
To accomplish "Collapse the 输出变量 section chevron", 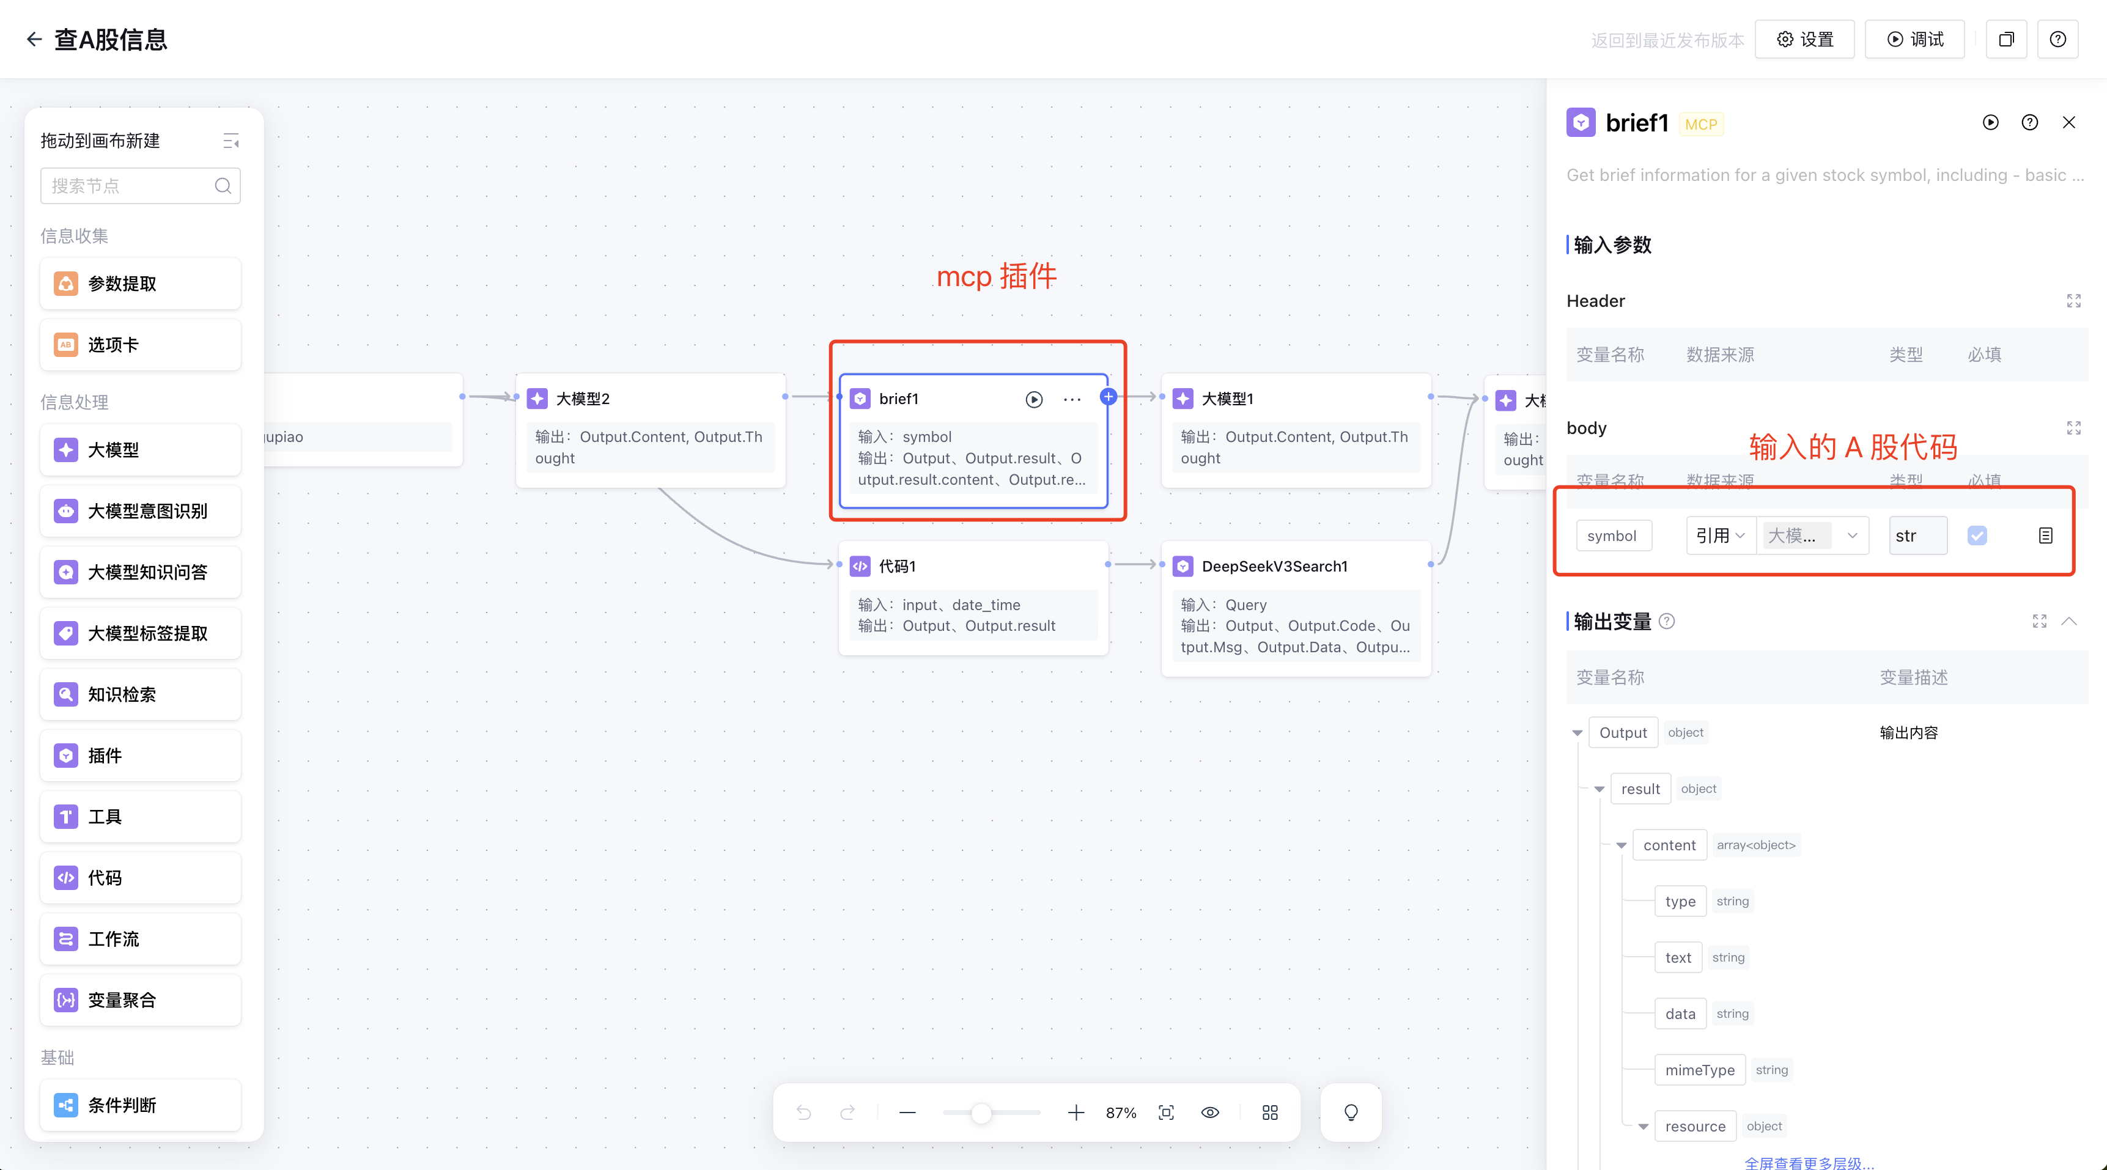I will [2068, 622].
